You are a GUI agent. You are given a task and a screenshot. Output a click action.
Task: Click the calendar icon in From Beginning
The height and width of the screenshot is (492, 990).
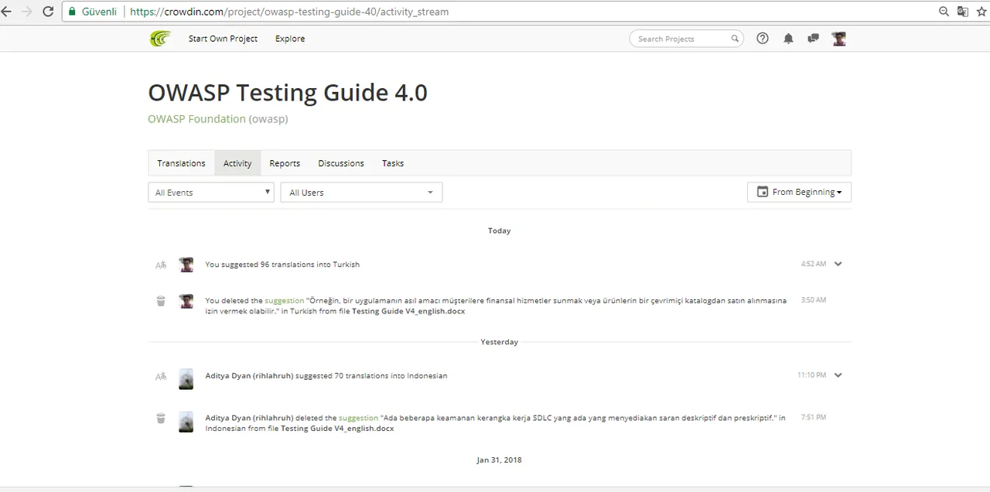[763, 192]
